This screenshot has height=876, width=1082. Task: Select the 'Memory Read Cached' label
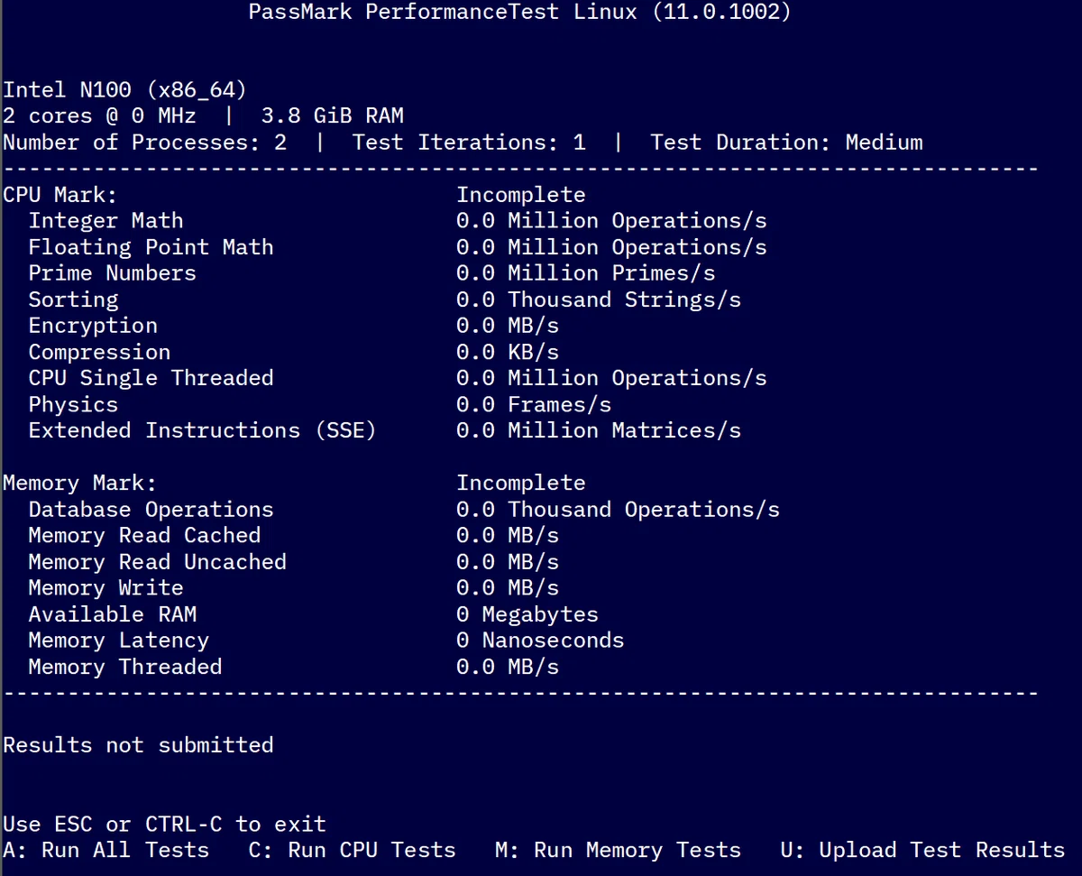click(x=144, y=536)
